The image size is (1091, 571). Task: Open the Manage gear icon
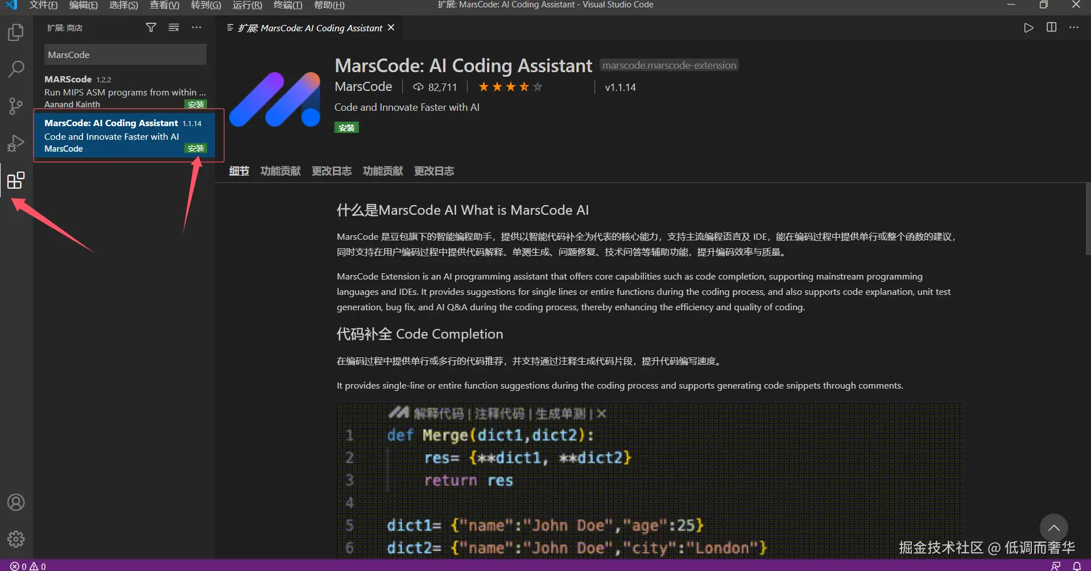coord(16,539)
